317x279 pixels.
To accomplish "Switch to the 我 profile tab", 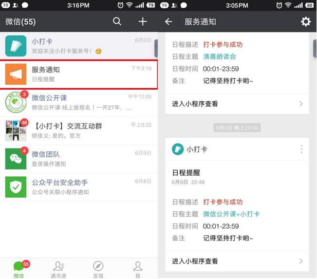I will 138,268.
